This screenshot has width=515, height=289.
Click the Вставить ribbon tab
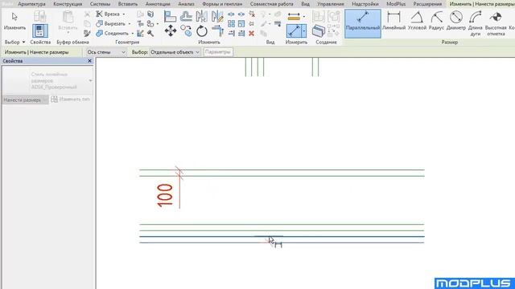128,4
